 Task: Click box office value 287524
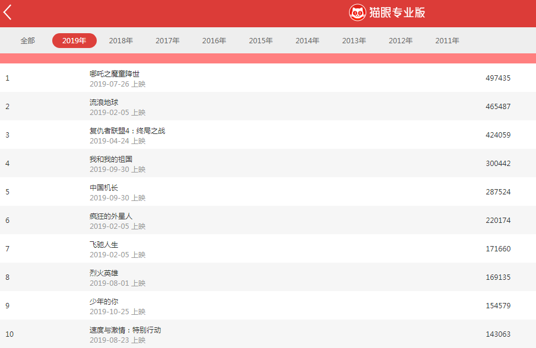coord(498,191)
